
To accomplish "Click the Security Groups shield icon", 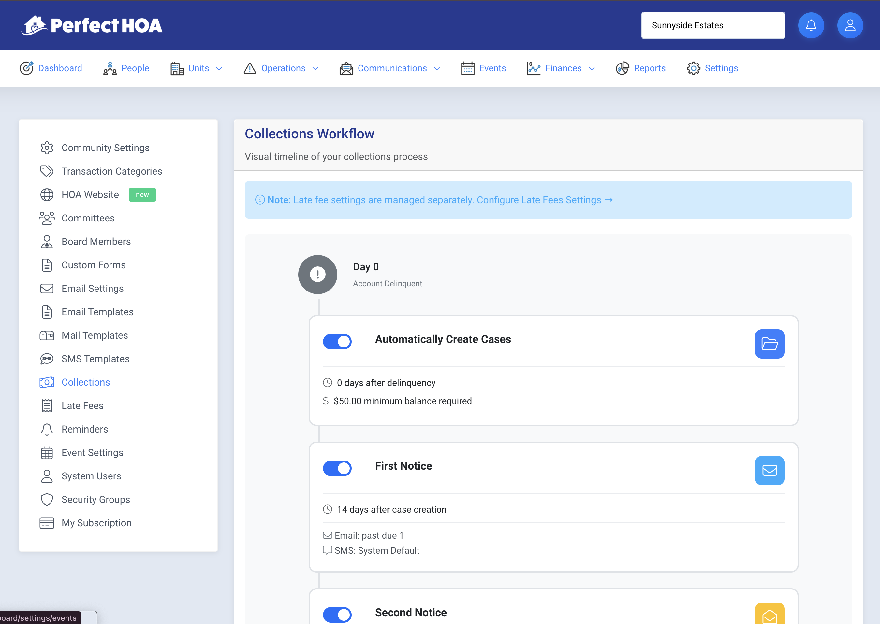I will [x=47, y=500].
